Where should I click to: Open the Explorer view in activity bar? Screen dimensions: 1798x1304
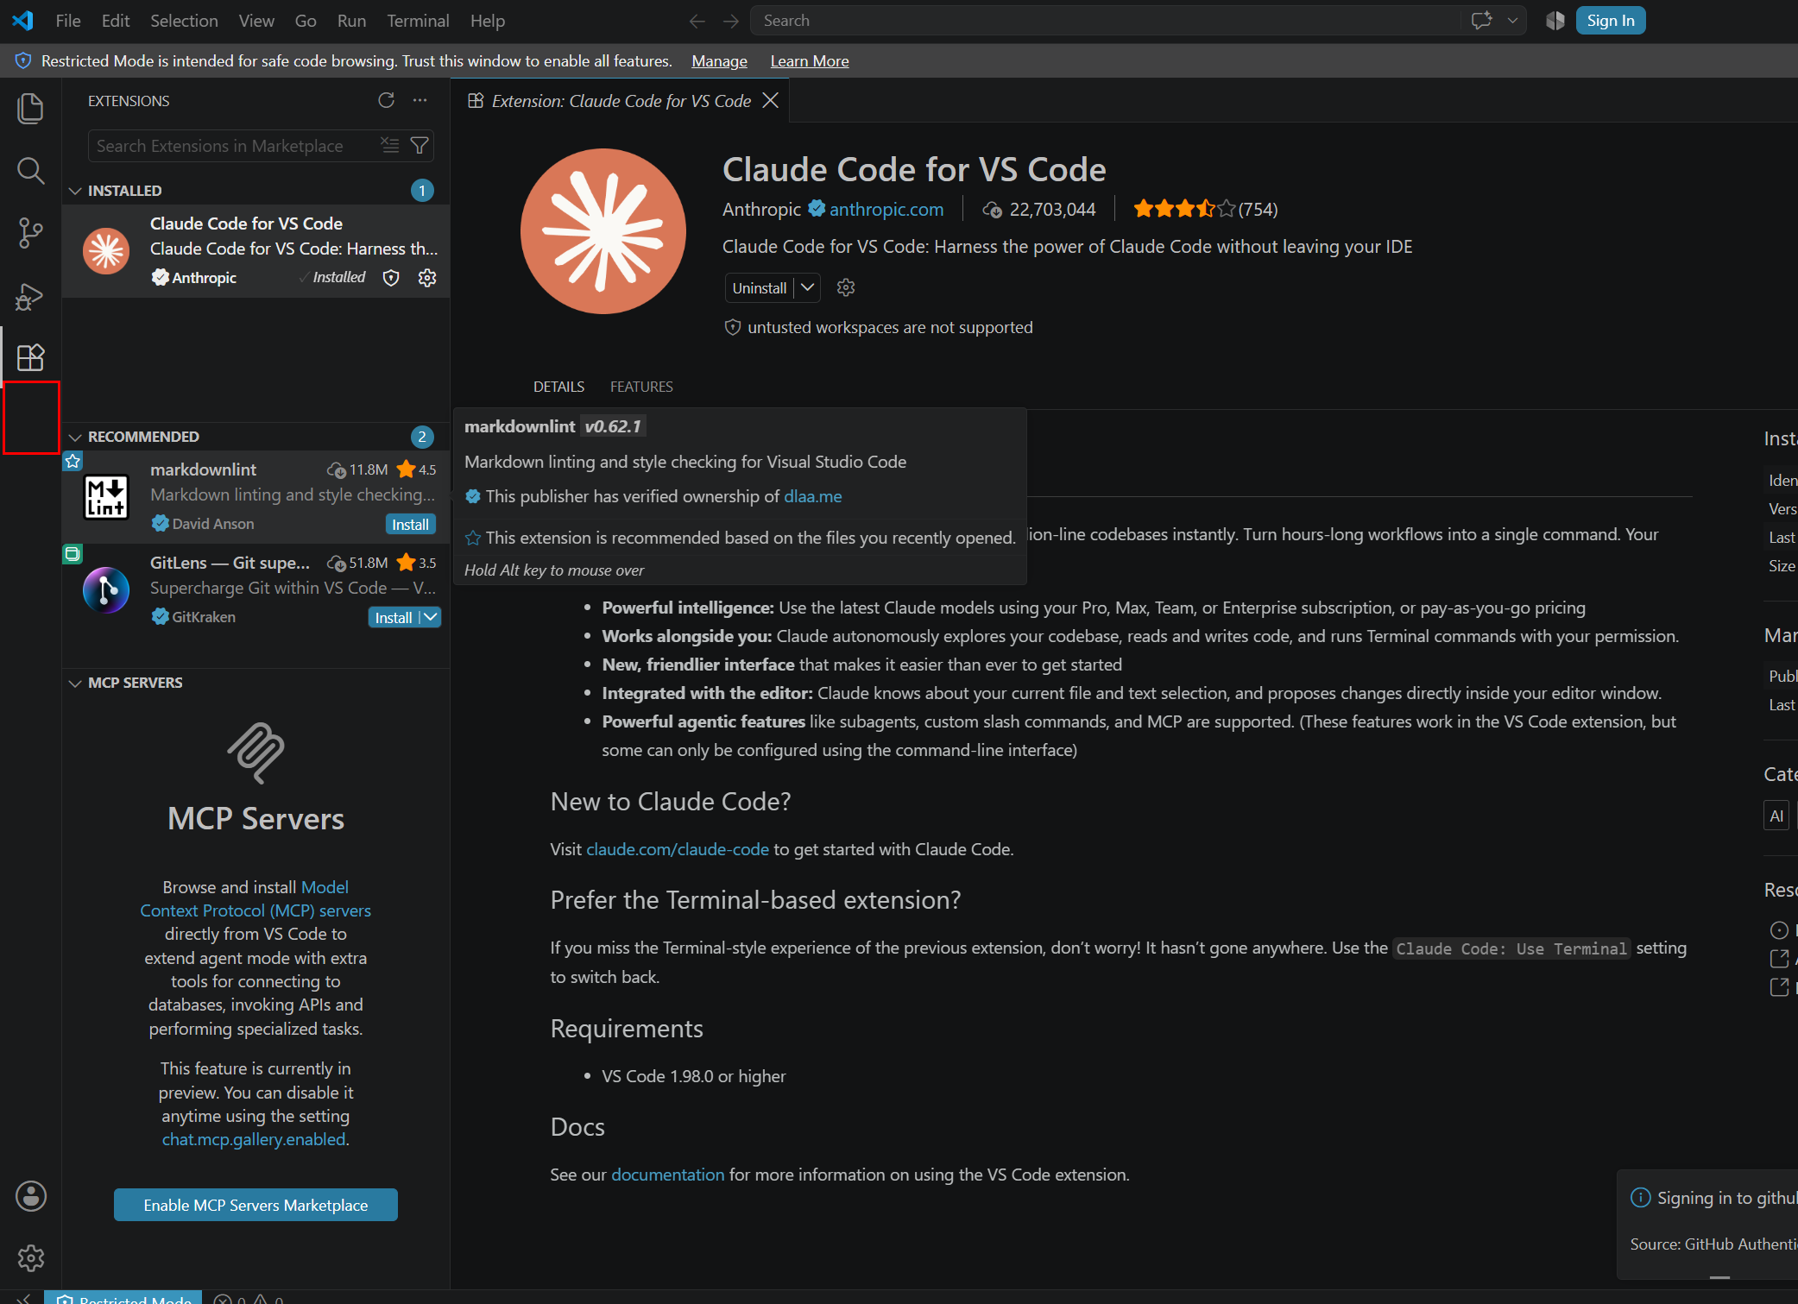click(30, 108)
